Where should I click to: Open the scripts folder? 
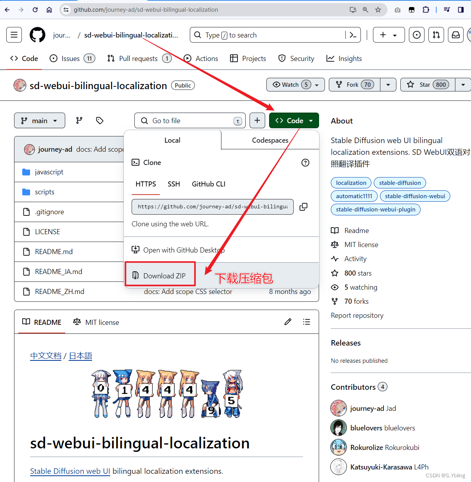(x=45, y=192)
